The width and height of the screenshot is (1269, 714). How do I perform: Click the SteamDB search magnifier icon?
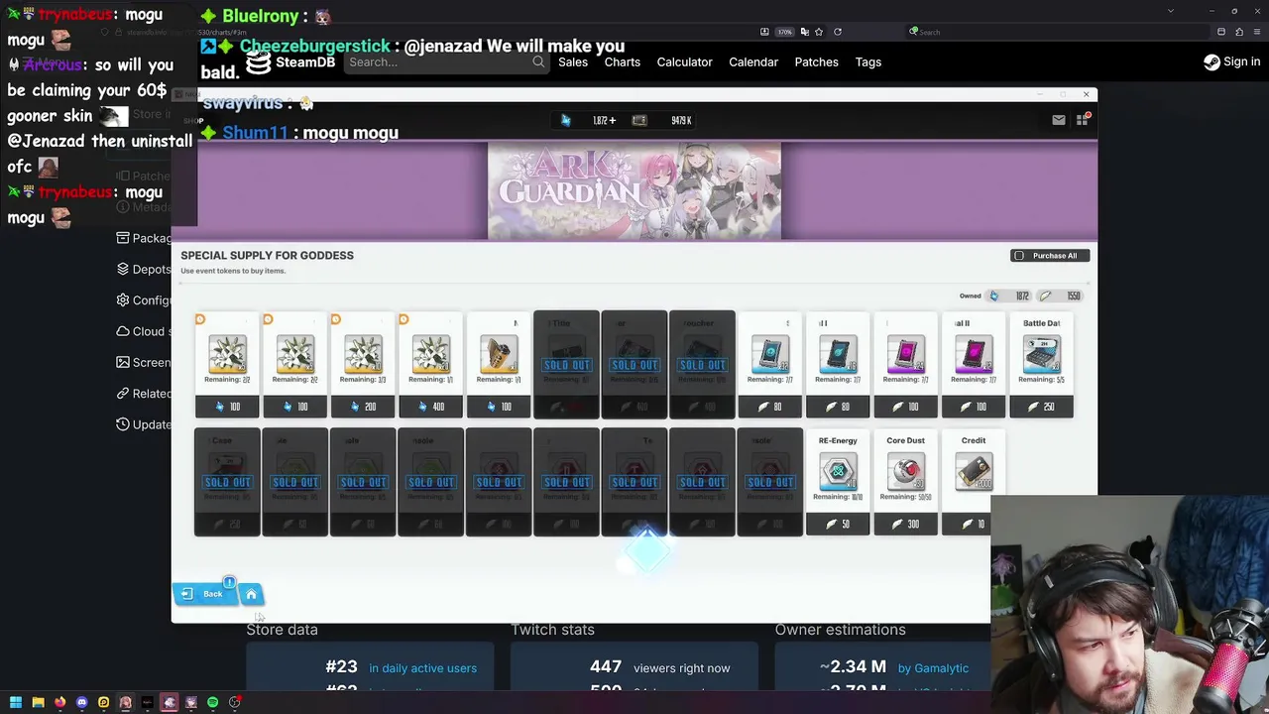click(538, 61)
